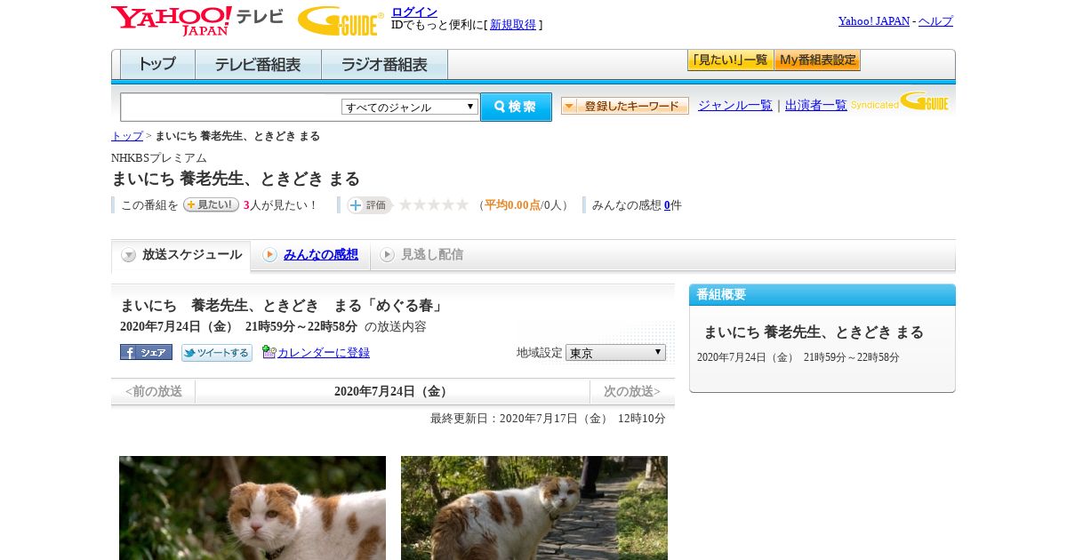Click the calendar icon beside カレンダーに登録
Image resolution: width=1067 pixels, height=560 pixels.
tap(269, 352)
